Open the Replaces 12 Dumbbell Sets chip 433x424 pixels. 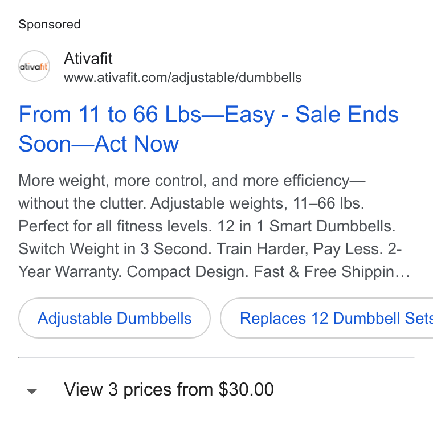click(x=326, y=318)
